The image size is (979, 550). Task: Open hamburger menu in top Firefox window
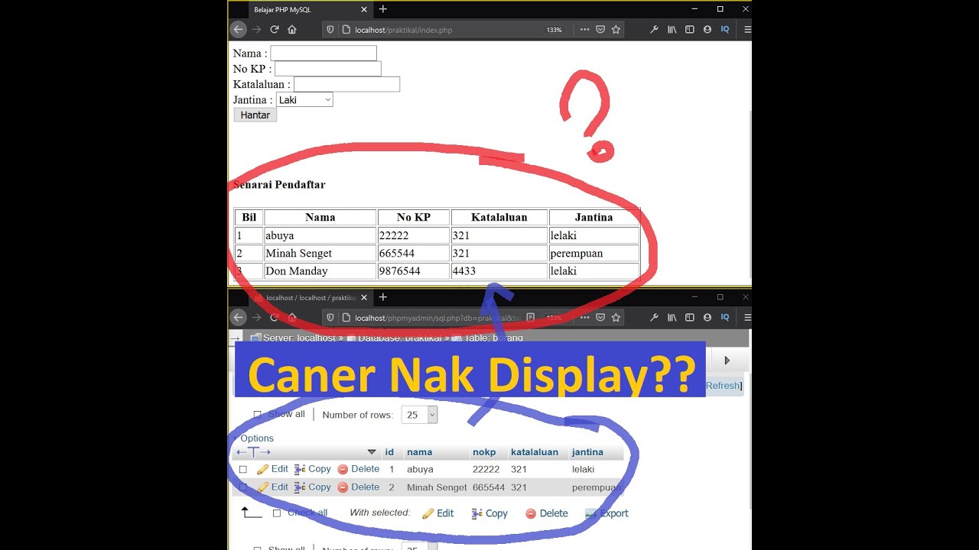point(747,30)
